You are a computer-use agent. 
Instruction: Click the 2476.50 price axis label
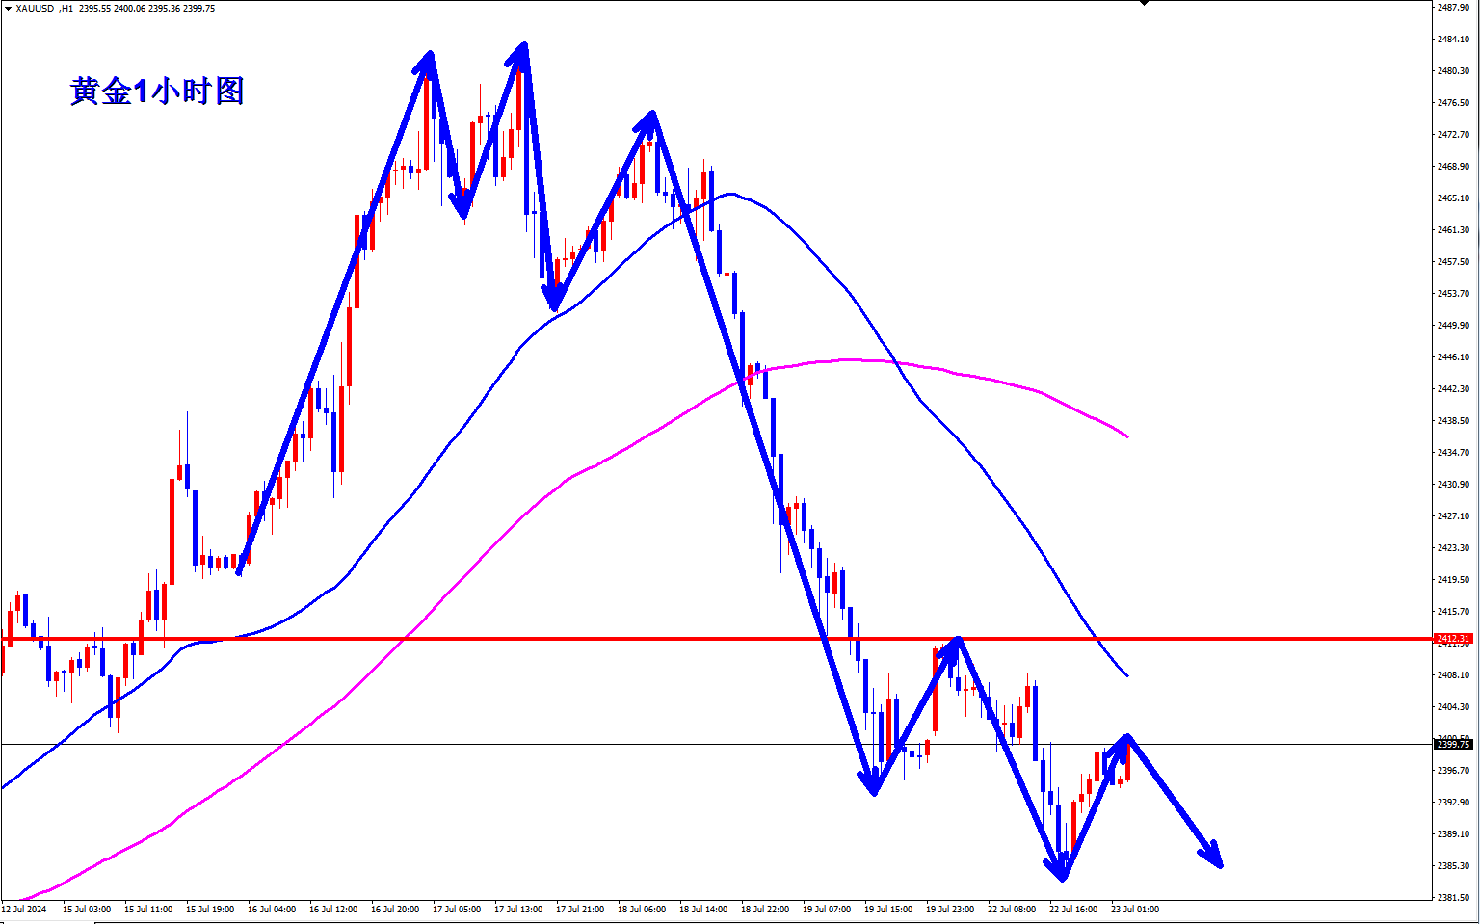[x=1453, y=103]
